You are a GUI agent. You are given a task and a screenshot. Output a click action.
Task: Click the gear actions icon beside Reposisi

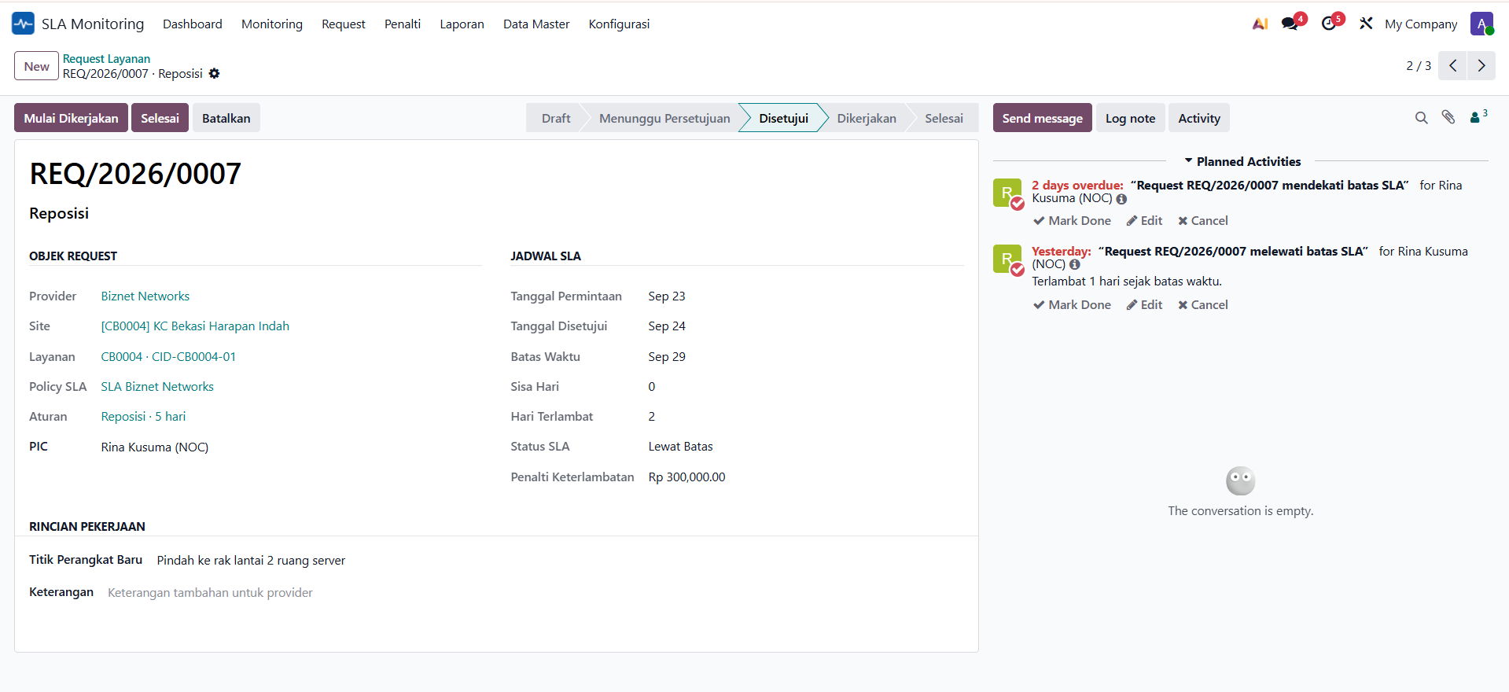pyautogui.click(x=214, y=73)
